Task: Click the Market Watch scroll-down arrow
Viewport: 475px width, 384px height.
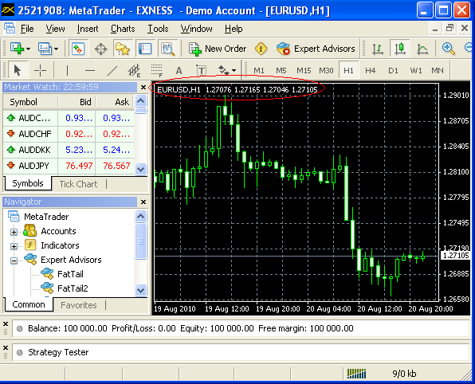Action: point(140,169)
